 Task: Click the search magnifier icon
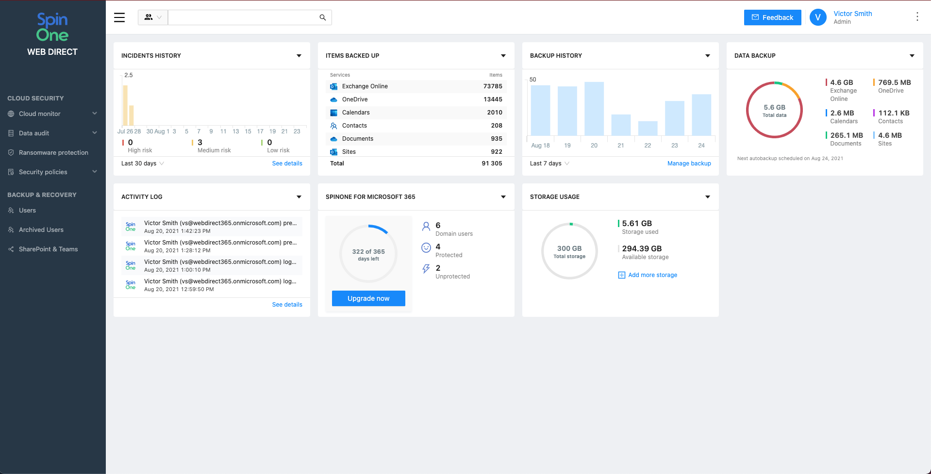tap(322, 17)
